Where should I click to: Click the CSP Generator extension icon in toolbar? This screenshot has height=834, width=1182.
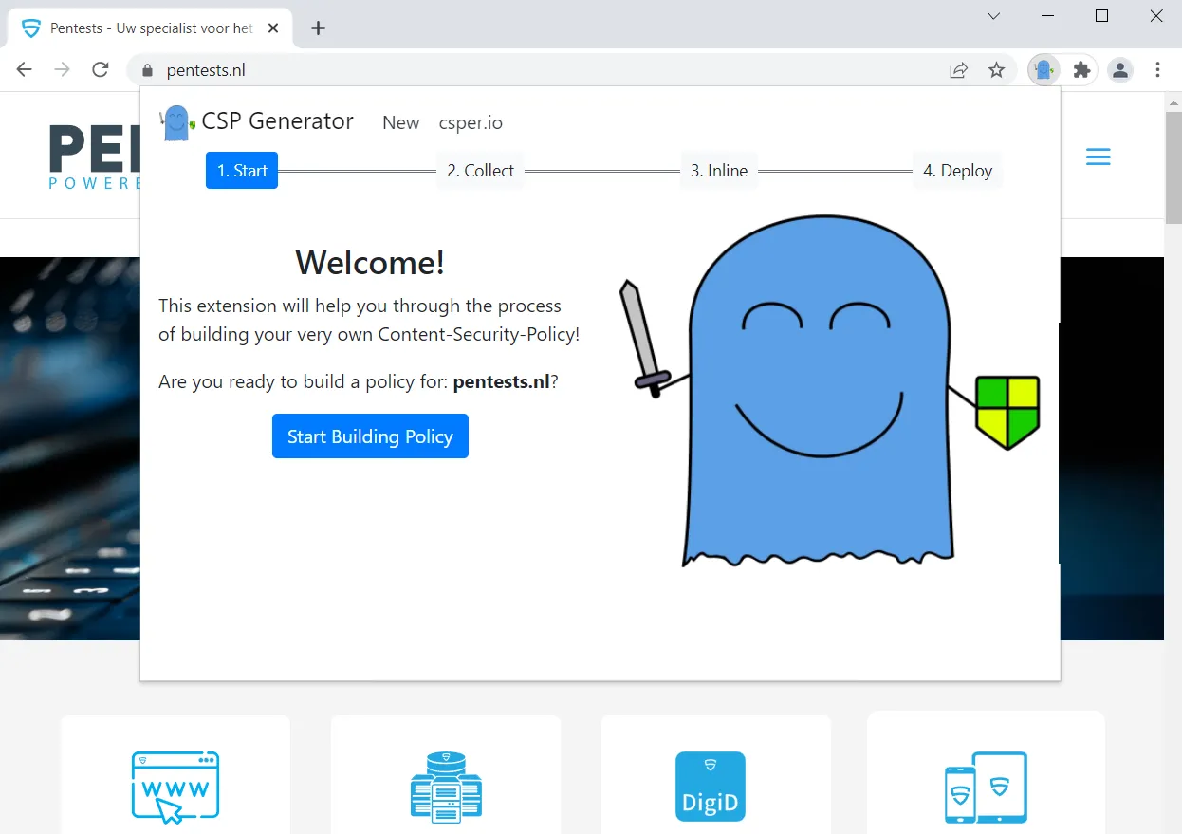click(x=1044, y=70)
